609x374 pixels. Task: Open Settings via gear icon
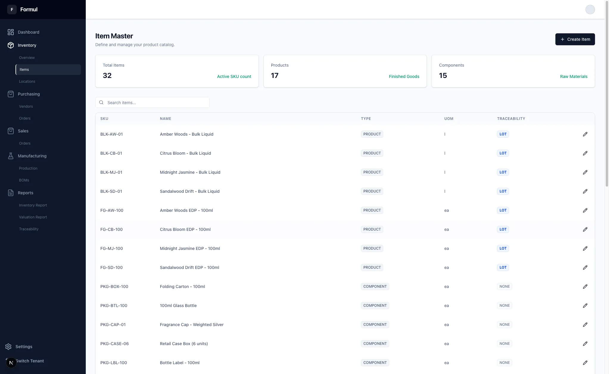(8, 347)
